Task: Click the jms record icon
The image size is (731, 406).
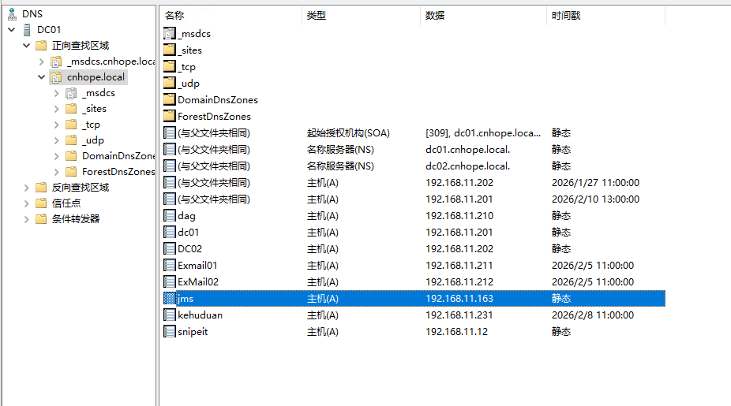Action: tap(170, 299)
